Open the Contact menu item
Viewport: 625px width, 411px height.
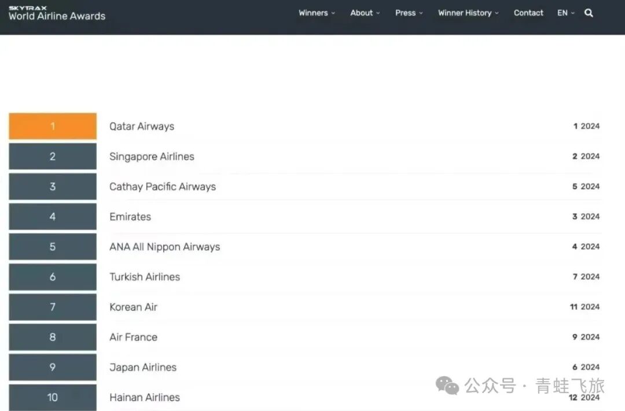528,13
